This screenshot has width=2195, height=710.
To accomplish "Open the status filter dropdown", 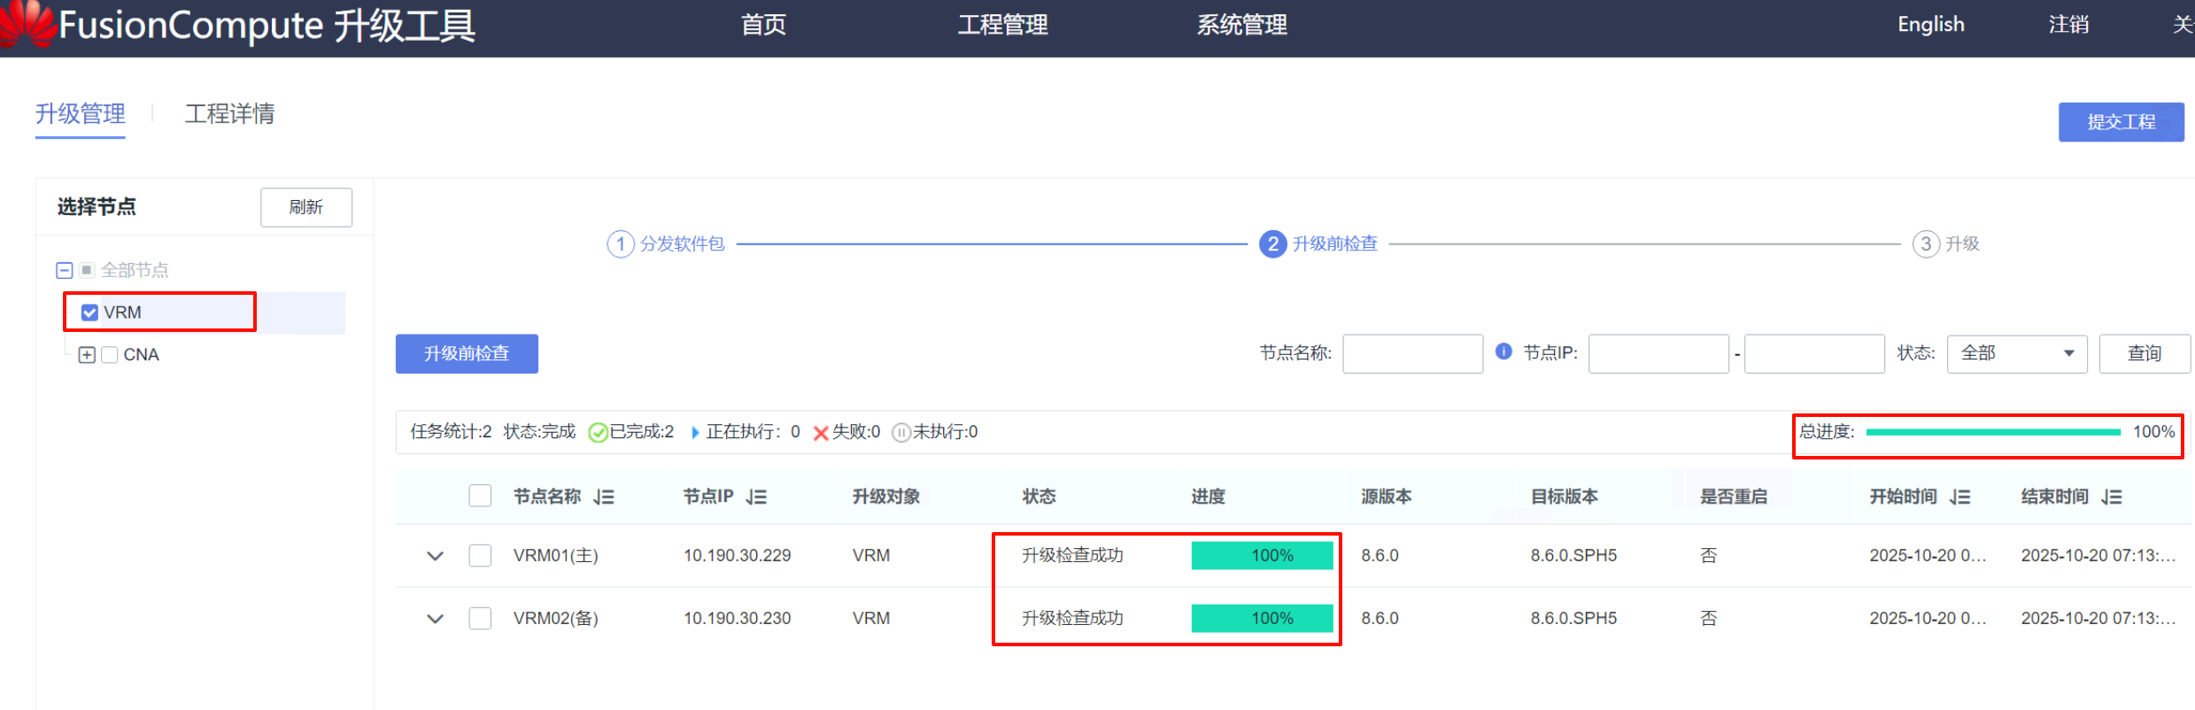I will tap(2016, 353).
